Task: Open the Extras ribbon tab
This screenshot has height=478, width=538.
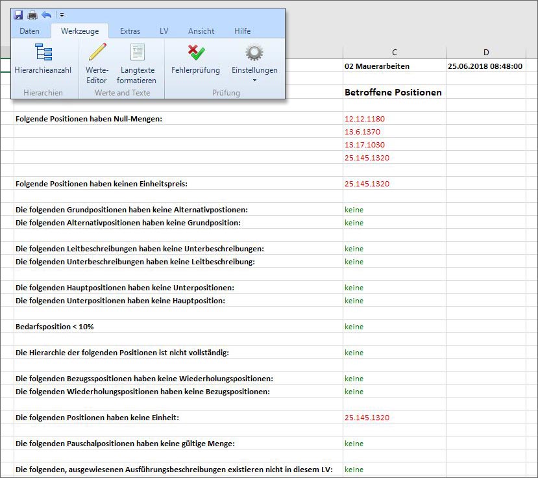Action: (130, 31)
